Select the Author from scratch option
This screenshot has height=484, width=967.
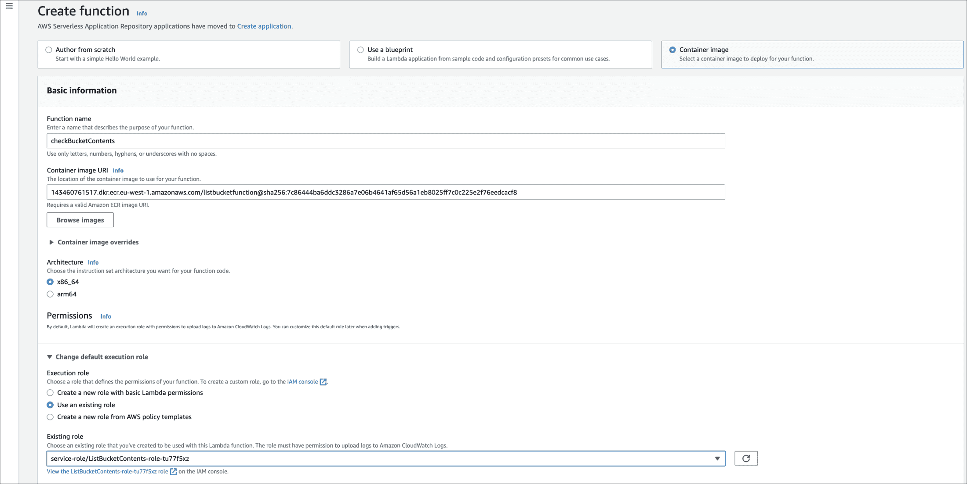point(49,50)
